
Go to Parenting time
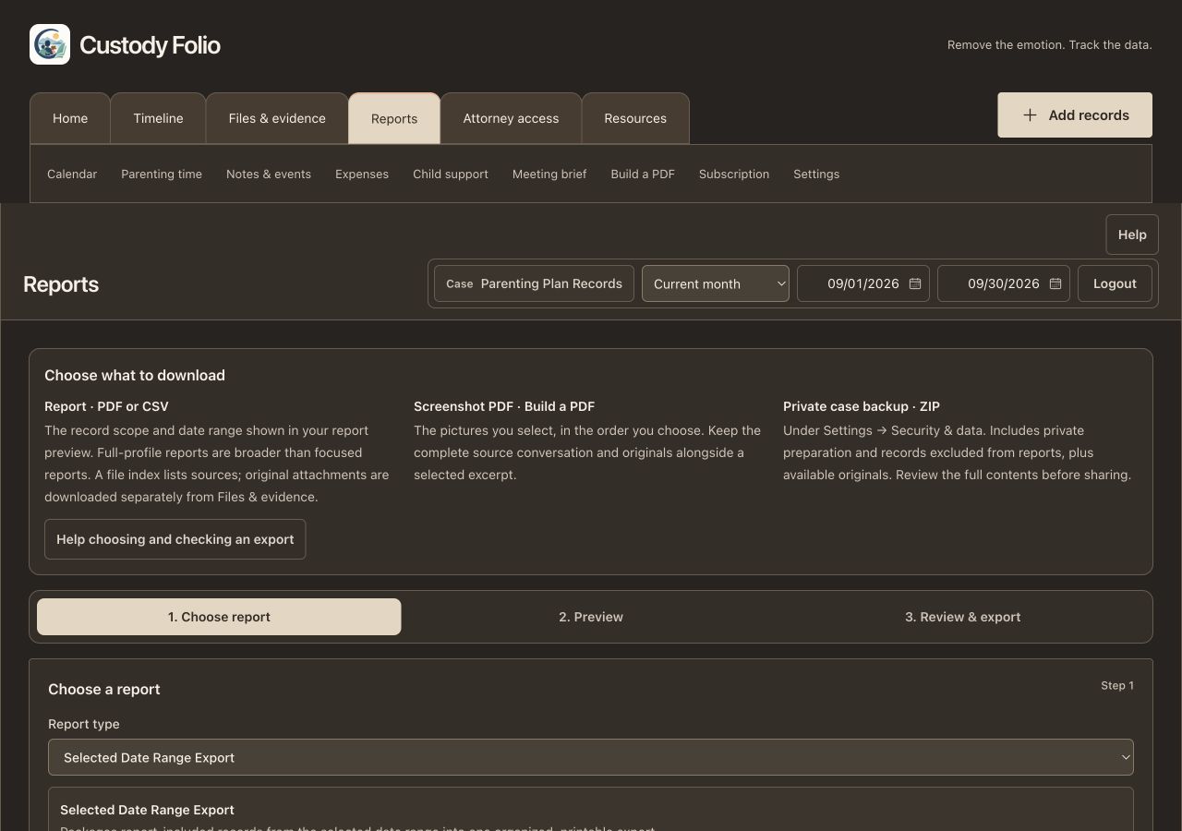162,174
